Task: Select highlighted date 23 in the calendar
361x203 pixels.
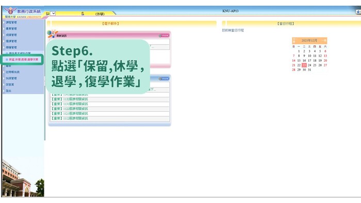Action: pyautogui.click(x=304, y=65)
